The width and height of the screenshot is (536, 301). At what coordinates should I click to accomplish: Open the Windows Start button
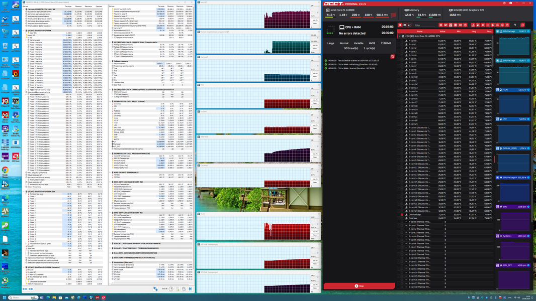click(x=4, y=297)
